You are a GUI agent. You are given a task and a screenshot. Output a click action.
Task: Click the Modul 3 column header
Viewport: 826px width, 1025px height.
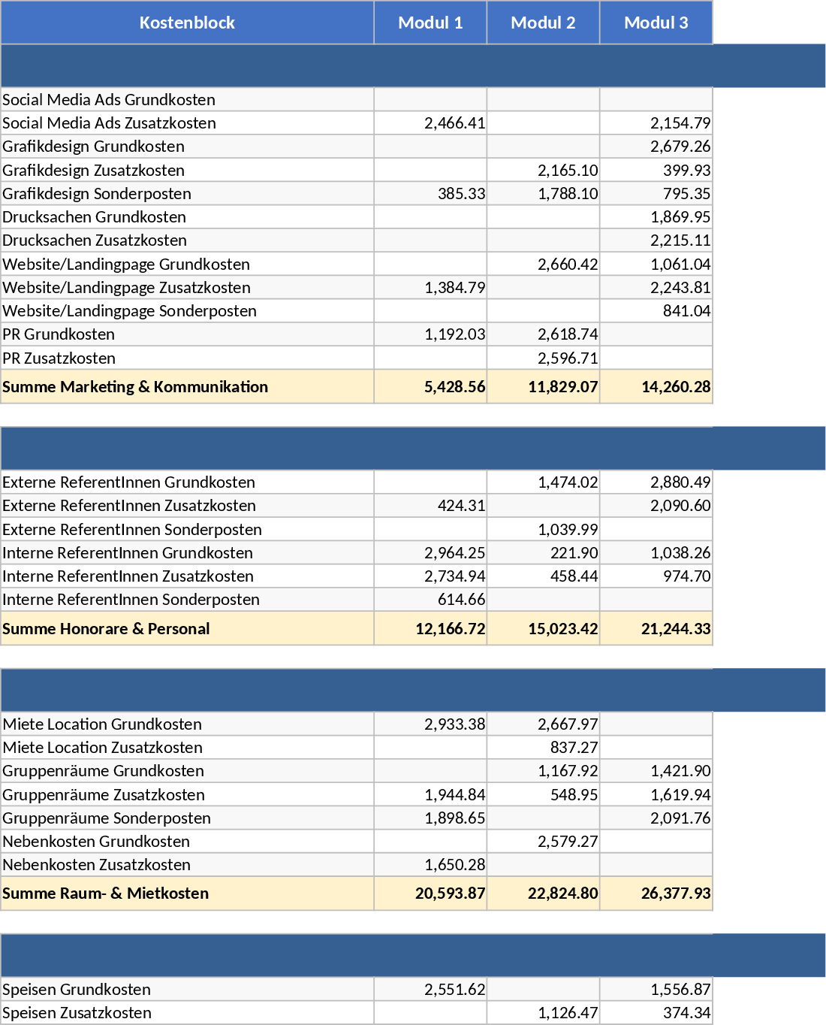click(656, 23)
